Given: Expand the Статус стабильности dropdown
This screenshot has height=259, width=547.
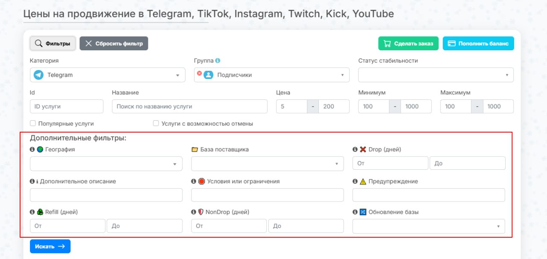Looking at the screenshot, I should 435,75.
